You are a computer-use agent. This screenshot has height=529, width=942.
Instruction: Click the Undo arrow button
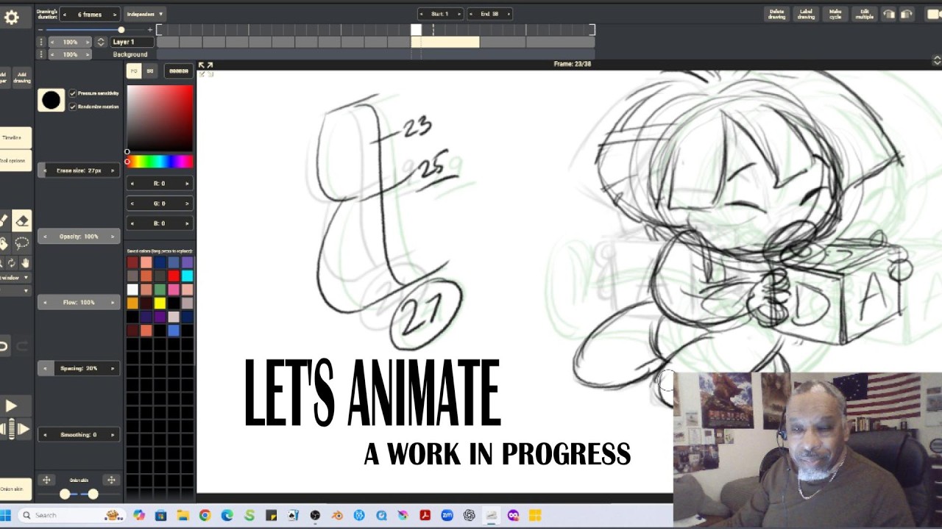tap(4, 346)
